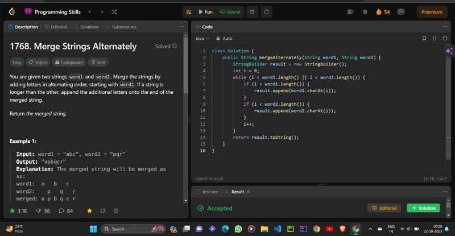Open File Explorer from the taskbar

pyautogui.click(x=264, y=229)
